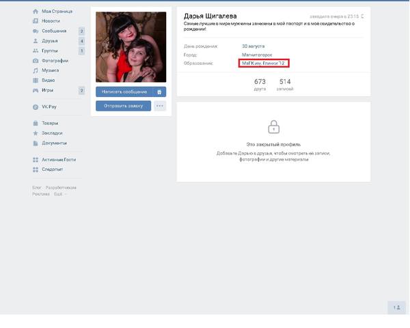Click the Фотографии camera icon
This screenshot has height=328, width=410.
tap(36, 61)
